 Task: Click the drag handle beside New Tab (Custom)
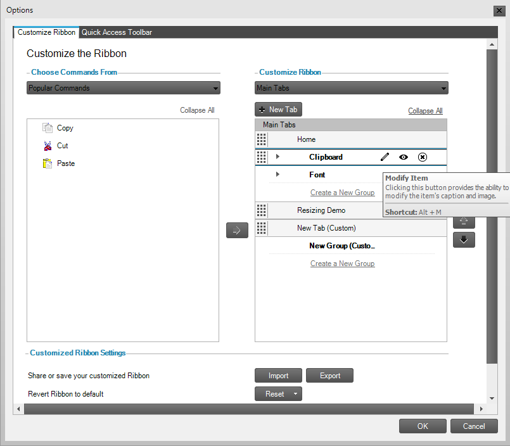(x=261, y=228)
